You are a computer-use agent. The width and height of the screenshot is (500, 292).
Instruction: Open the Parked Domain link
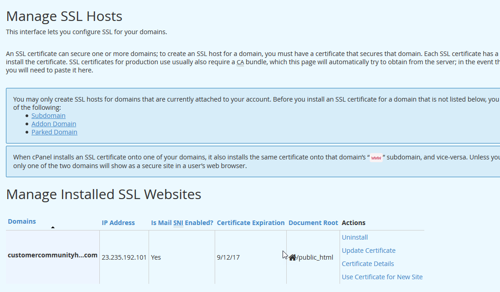[x=54, y=132]
